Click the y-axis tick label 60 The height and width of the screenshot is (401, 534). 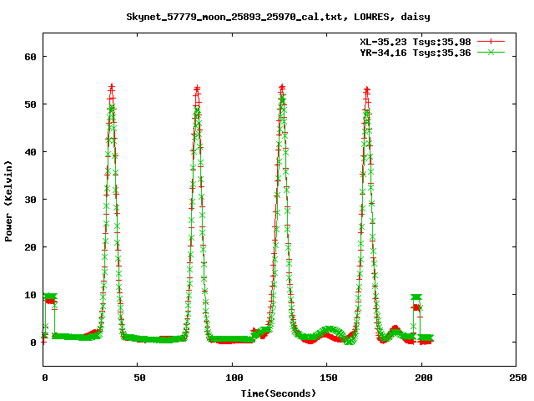[30, 57]
